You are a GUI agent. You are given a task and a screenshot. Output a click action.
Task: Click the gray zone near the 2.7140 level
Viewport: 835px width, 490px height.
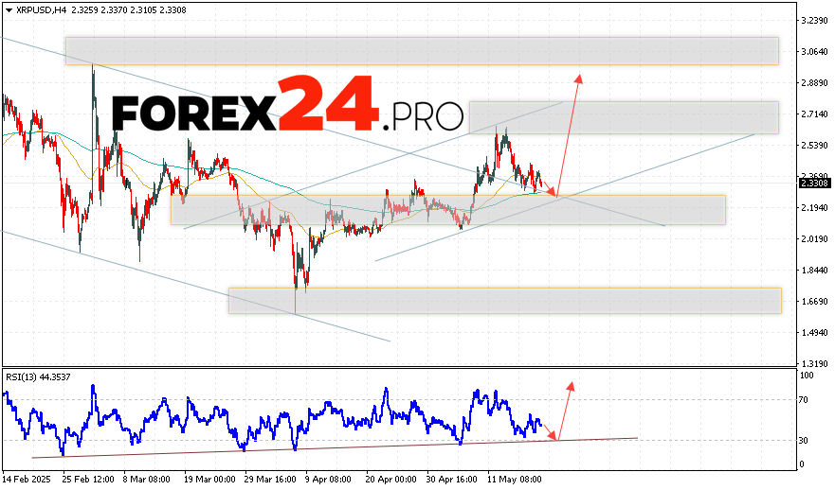(623, 117)
